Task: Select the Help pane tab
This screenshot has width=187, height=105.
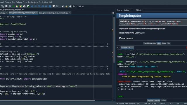Action: pyautogui.click(x=159, y=43)
